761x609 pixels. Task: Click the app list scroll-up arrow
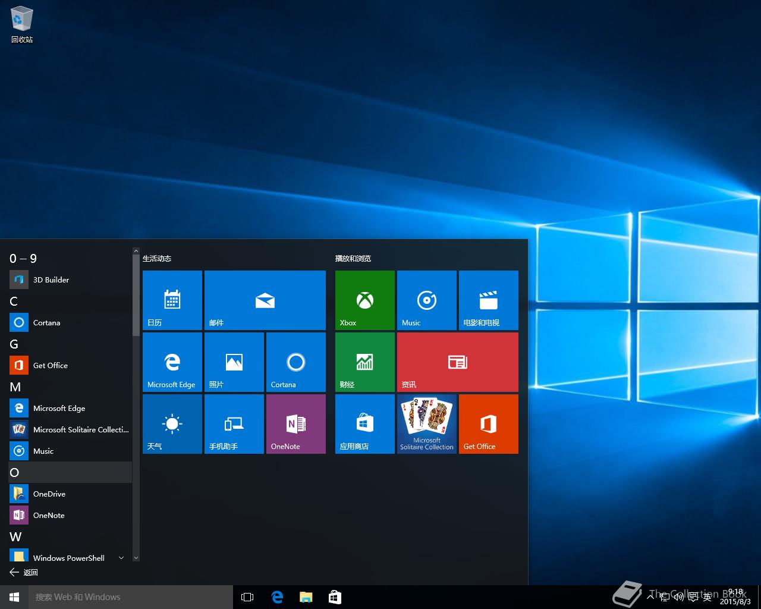coord(136,252)
